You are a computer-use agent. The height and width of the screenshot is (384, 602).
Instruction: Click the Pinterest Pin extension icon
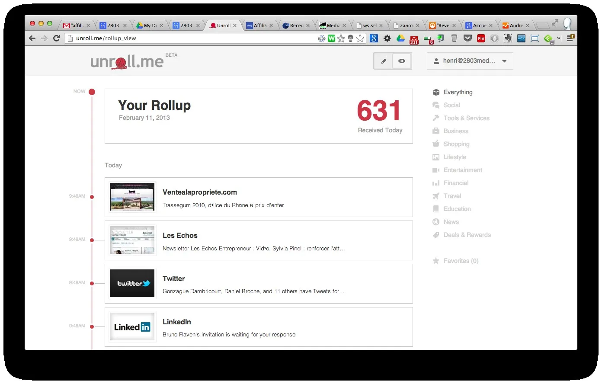point(481,38)
